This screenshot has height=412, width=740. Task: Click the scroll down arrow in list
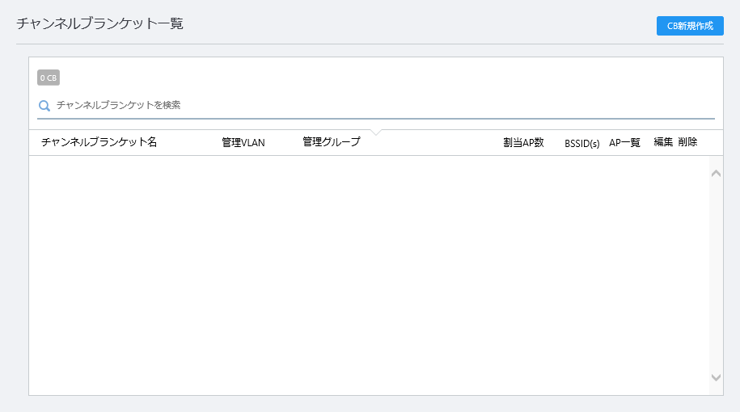[716, 377]
